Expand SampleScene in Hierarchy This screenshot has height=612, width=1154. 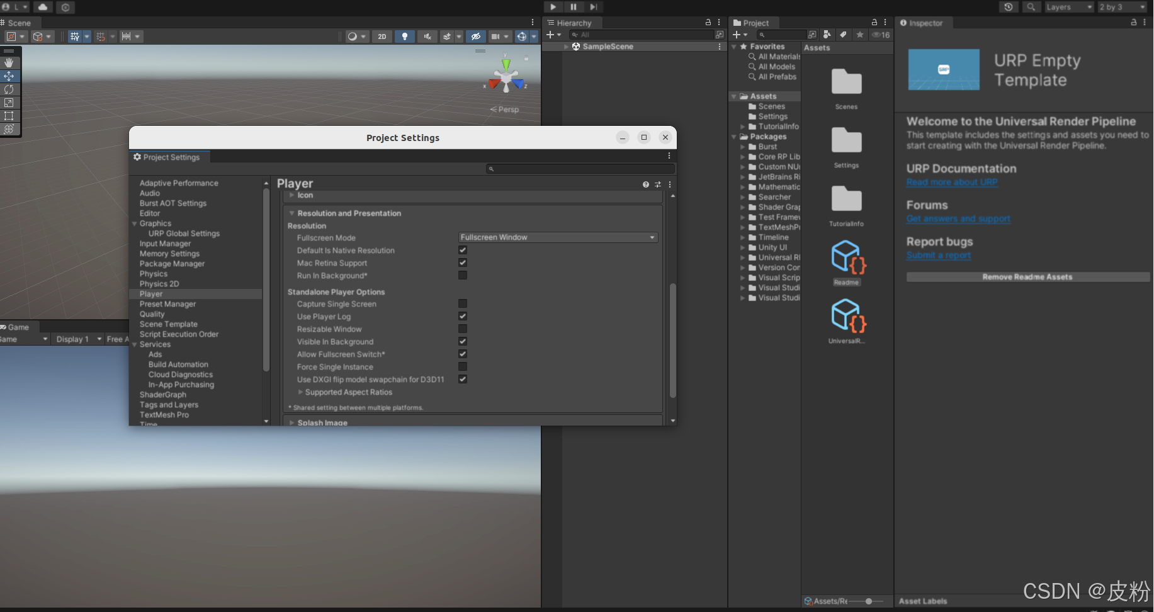(567, 47)
